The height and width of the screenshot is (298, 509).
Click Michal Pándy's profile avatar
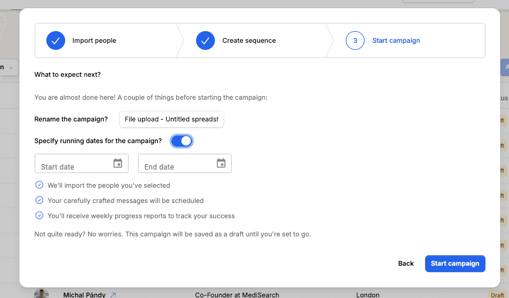[41, 294]
